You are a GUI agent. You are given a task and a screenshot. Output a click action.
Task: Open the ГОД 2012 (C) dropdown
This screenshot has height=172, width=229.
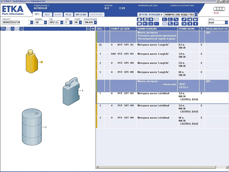coord(62,22)
